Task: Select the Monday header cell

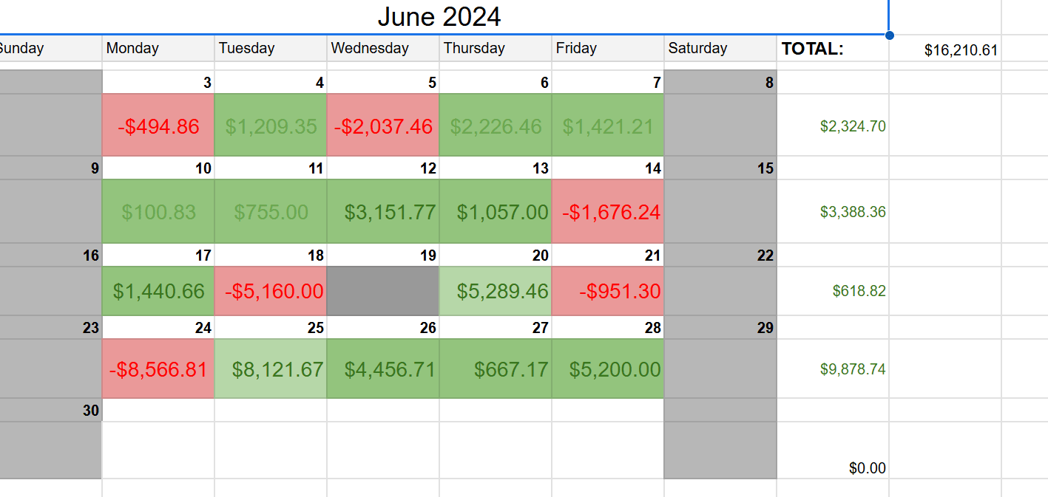Action: point(158,49)
